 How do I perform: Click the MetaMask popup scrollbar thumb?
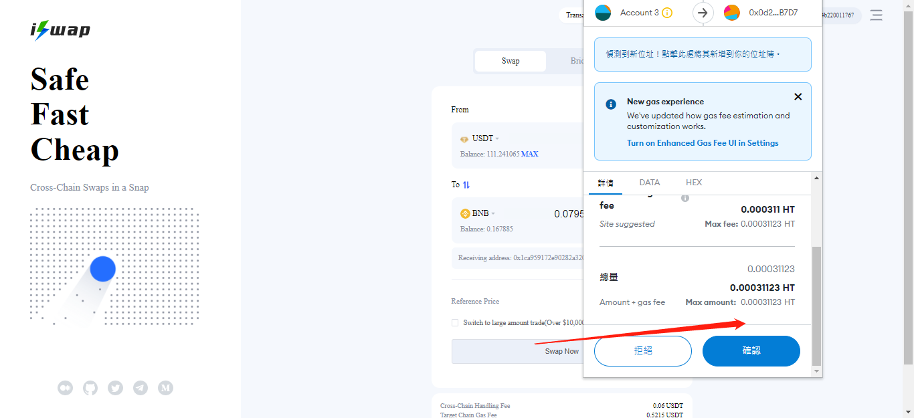[x=816, y=305]
